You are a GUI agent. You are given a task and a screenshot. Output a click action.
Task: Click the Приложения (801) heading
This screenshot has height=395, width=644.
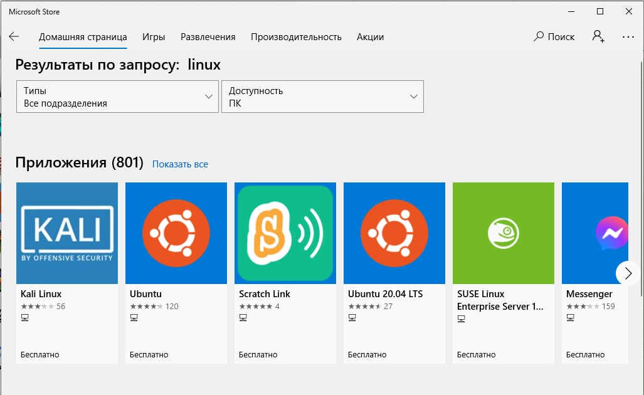coord(79,162)
